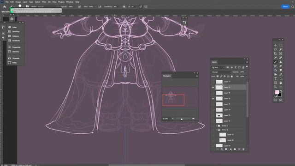Select the Hand tool
The width and height of the screenshot is (295, 166).
click(x=281, y=83)
